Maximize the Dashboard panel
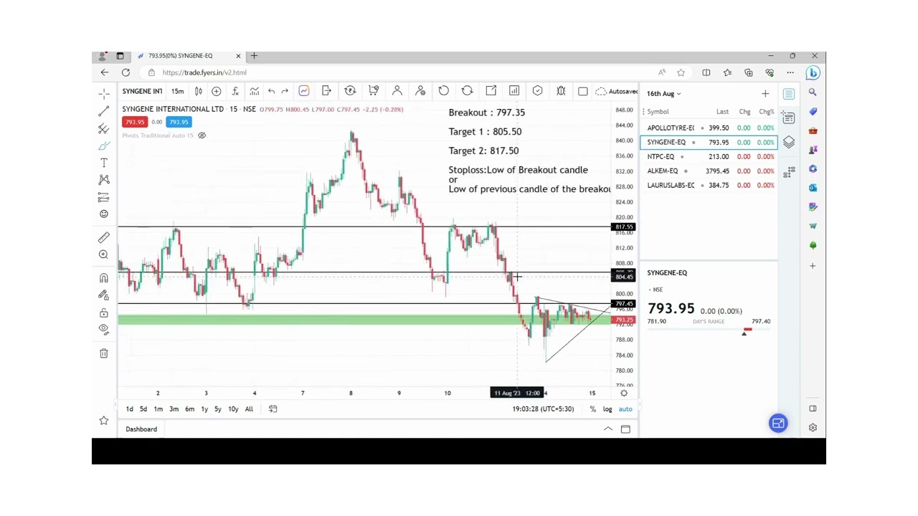Viewport: 918px width, 516px height. click(x=625, y=429)
